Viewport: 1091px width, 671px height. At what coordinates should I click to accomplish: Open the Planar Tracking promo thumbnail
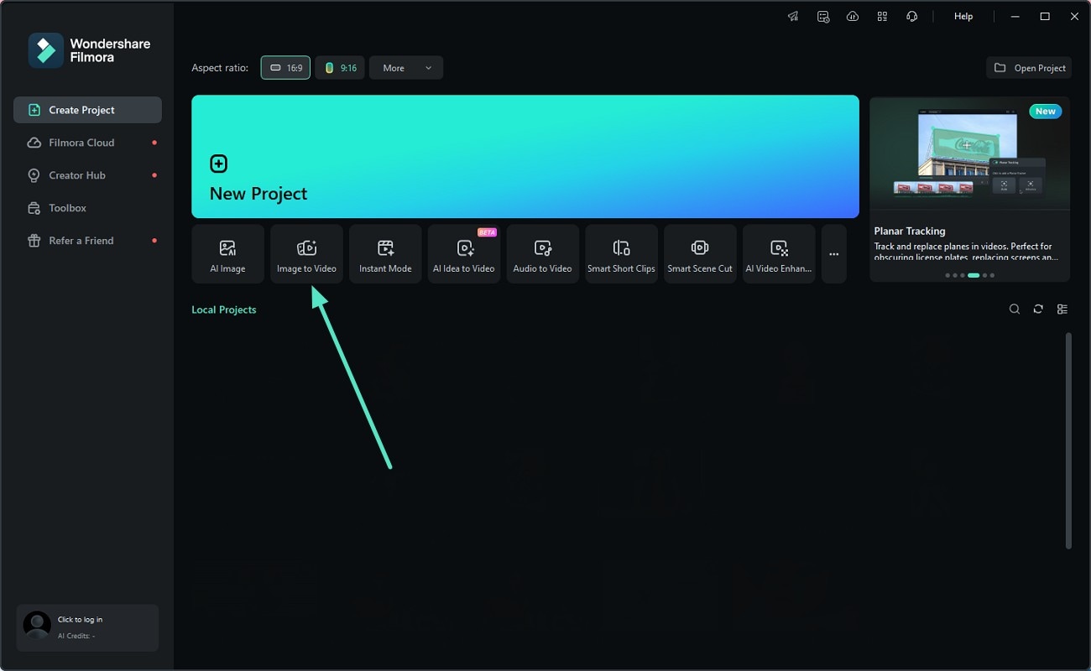970,153
